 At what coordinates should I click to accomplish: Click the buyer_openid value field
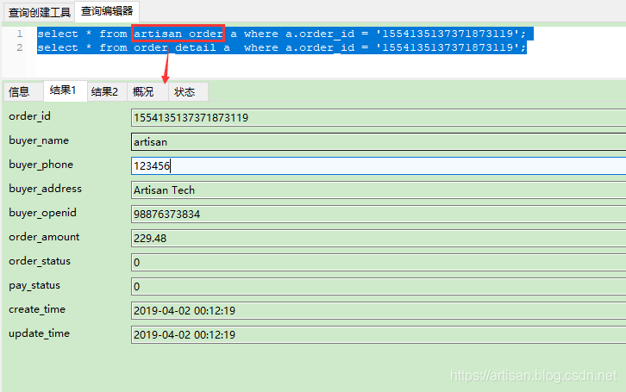click(378, 214)
